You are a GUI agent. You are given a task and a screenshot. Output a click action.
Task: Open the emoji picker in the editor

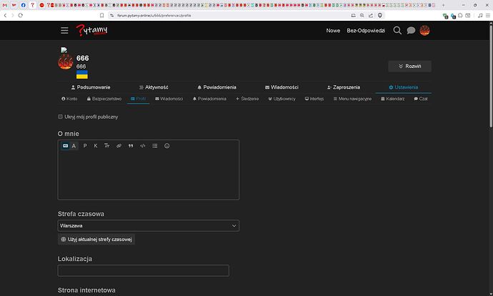click(167, 146)
